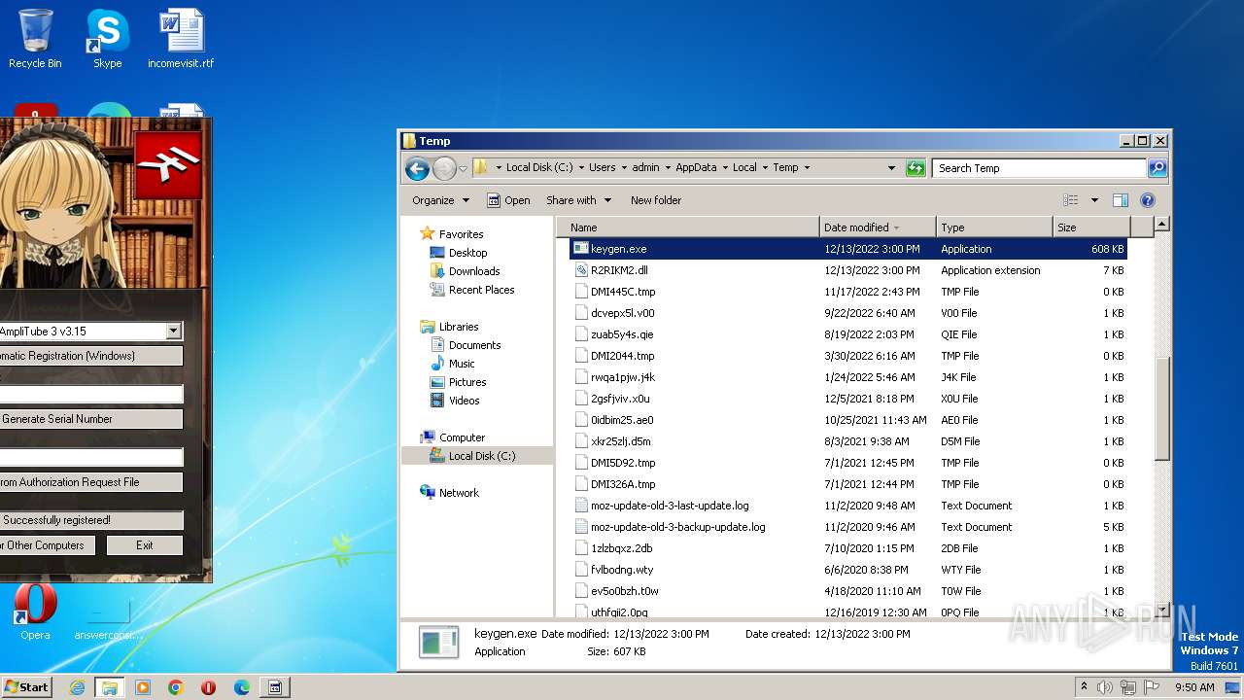The width and height of the screenshot is (1244, 700).
Task: Click the Internet Explorer taskbar icon
Action: tap(77, 687)
